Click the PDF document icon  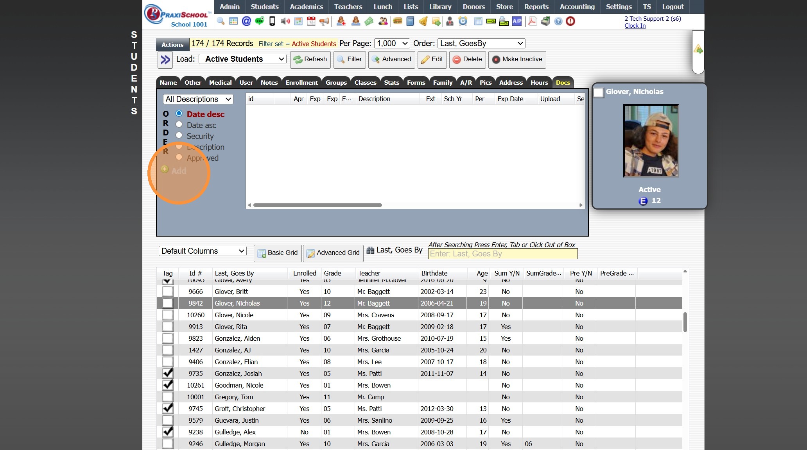click(x=532, y=21)
